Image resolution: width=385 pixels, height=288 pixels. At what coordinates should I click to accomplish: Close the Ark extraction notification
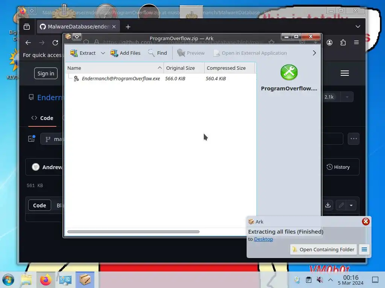(365, 221)
